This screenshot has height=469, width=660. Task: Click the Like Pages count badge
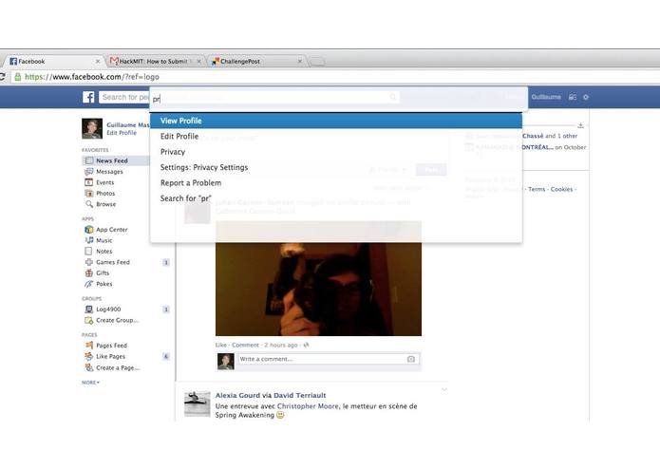pyautogui.click(x=166, y=357)
